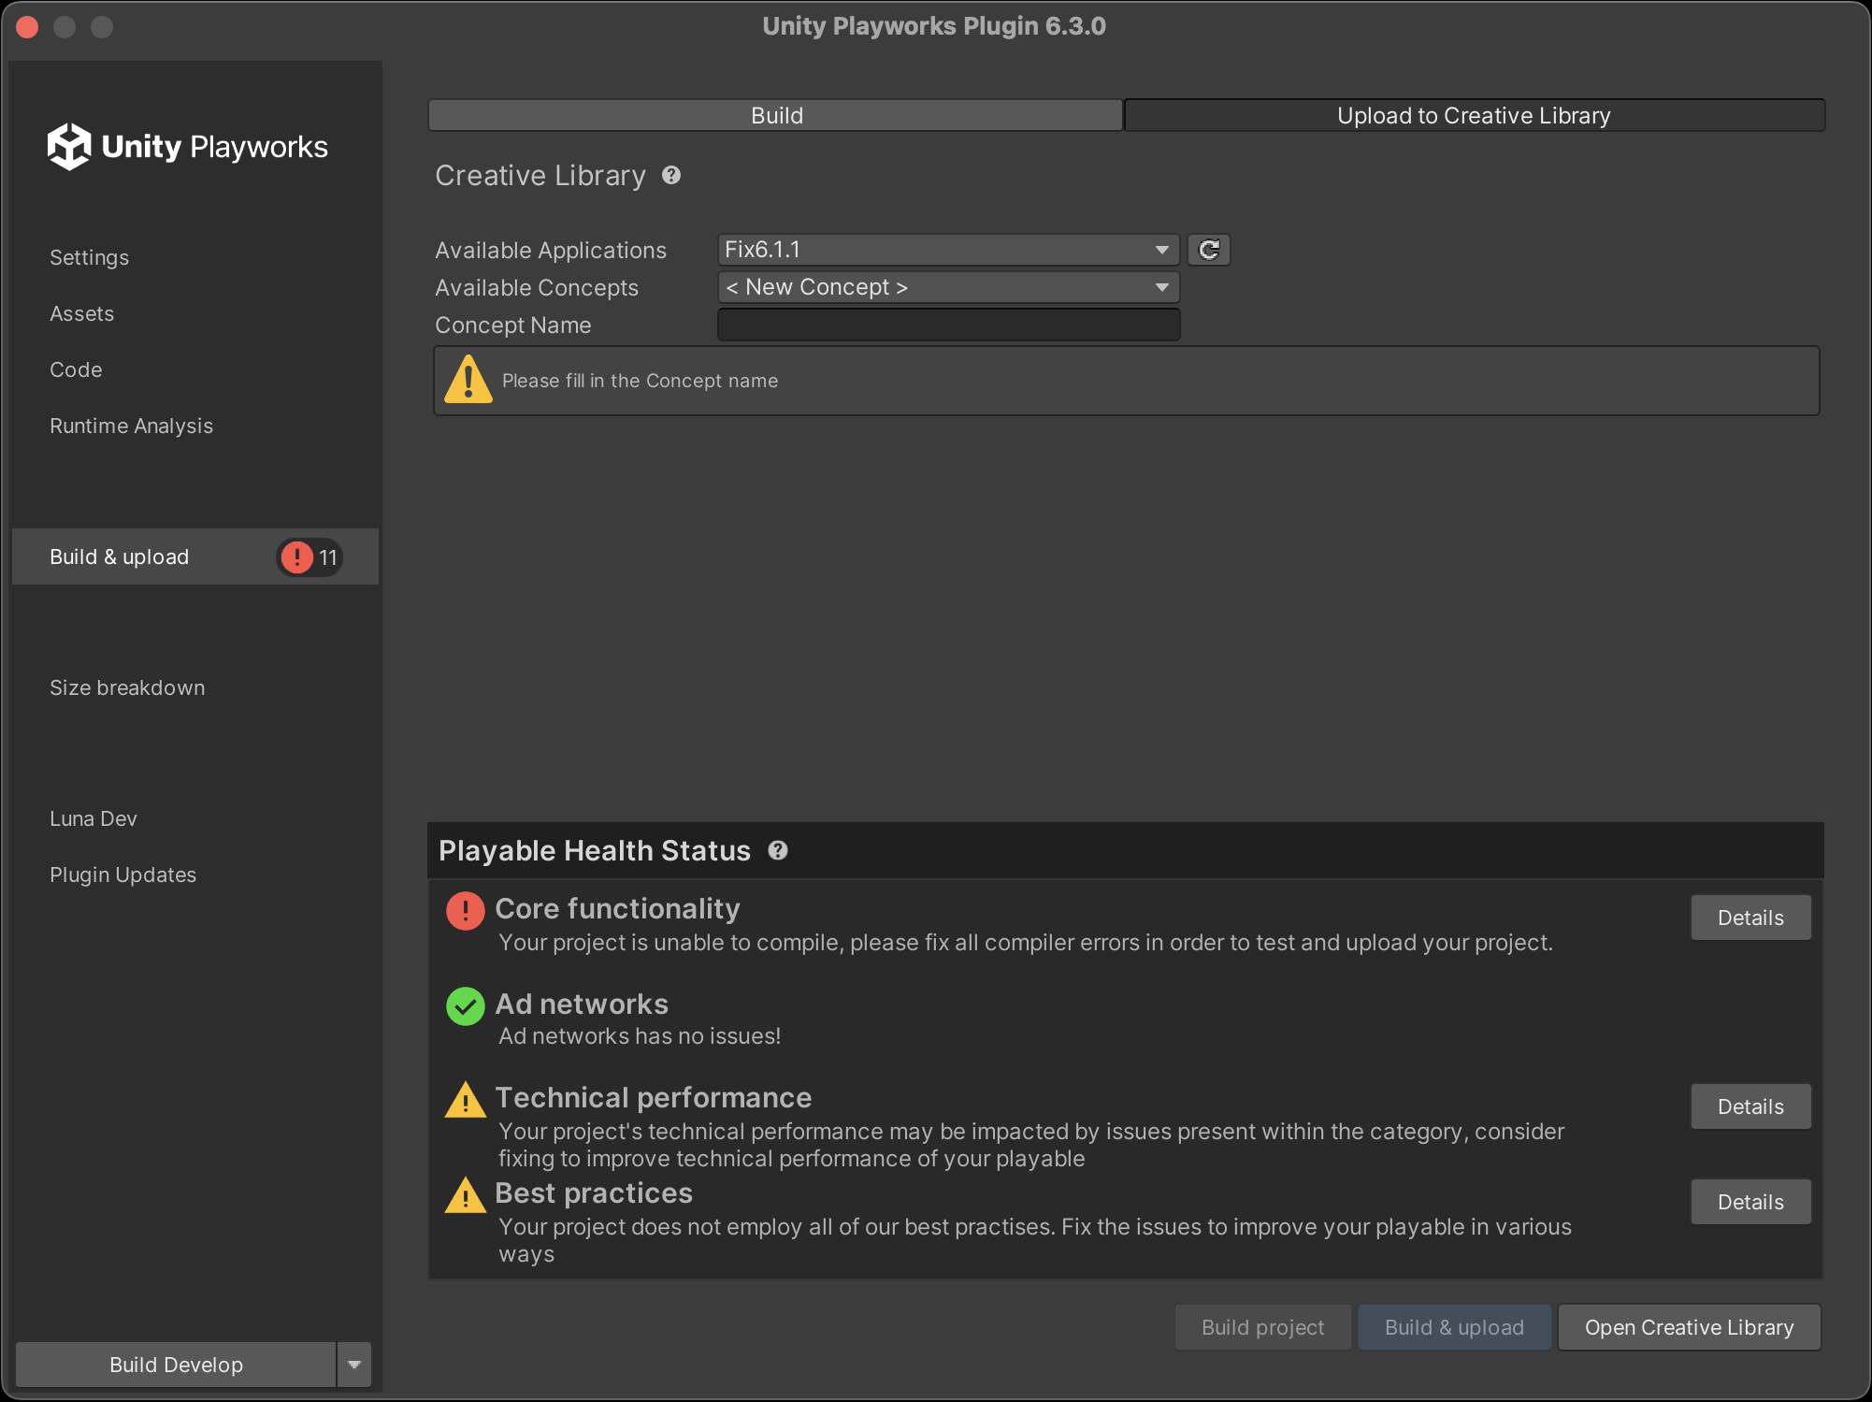Click the 'Technical performance' heading

point(653,1097)
